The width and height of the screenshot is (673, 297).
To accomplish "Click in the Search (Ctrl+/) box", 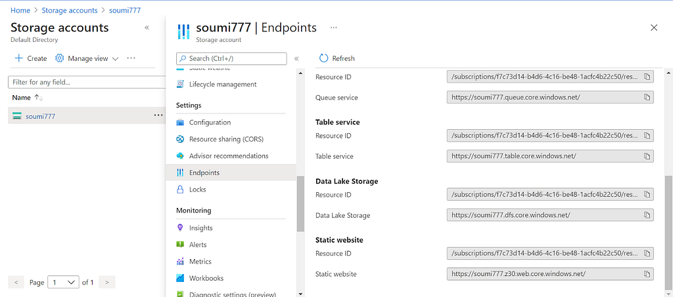I will pyautogui.click(x=231, y=58).
